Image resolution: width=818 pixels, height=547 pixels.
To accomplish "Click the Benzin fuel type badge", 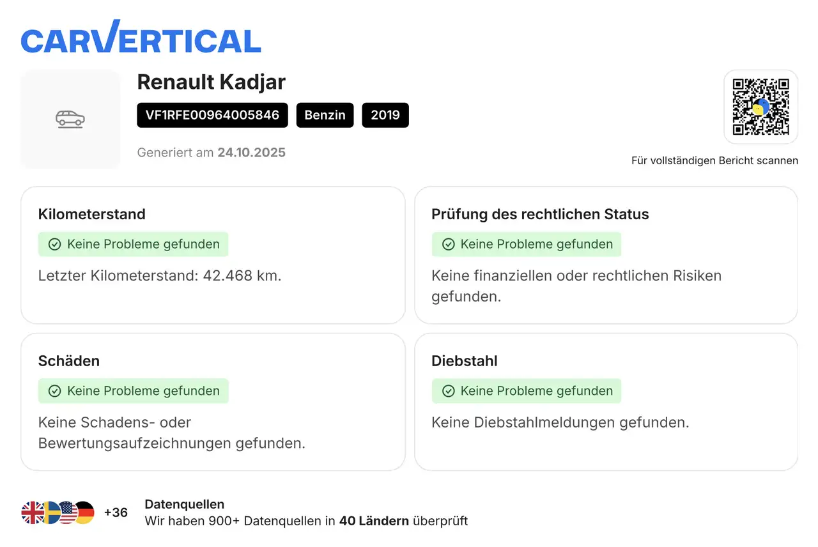I will coord(325,115).
